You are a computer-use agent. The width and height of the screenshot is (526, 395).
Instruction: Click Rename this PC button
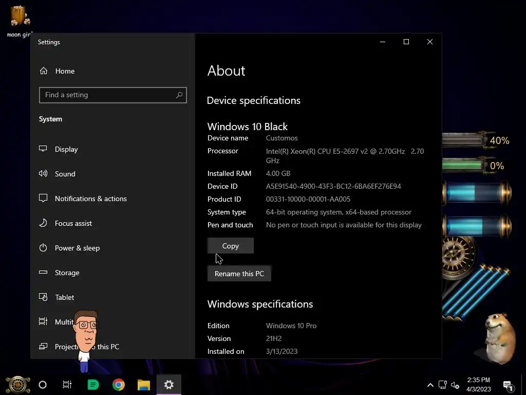(239, 274)
